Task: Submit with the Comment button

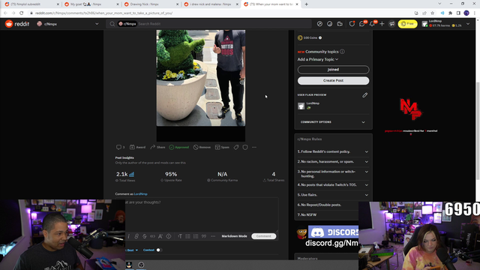Action: [x=263, y=236]
